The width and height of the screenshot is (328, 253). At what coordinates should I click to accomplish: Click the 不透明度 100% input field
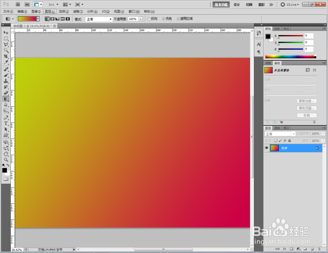(133, 19)
